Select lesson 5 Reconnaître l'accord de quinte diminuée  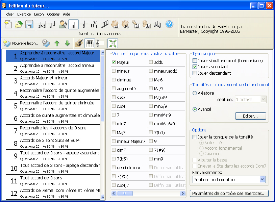(53, 106)
